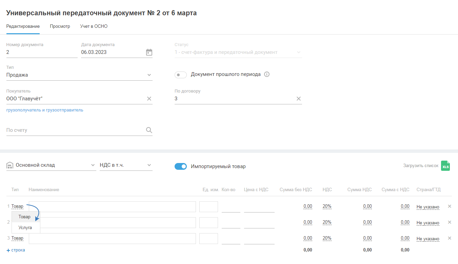This screenshot has width=458, height=264.
Task: Click the грузополучатель и грузоотправитель link
Action: pyautogui.click(x=45, y=110)
